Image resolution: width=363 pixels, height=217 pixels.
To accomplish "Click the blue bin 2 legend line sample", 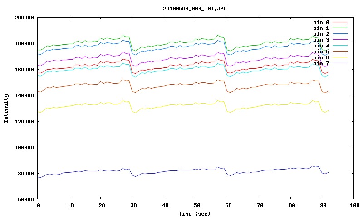I will pyautogui.click(x=340, y=34).
